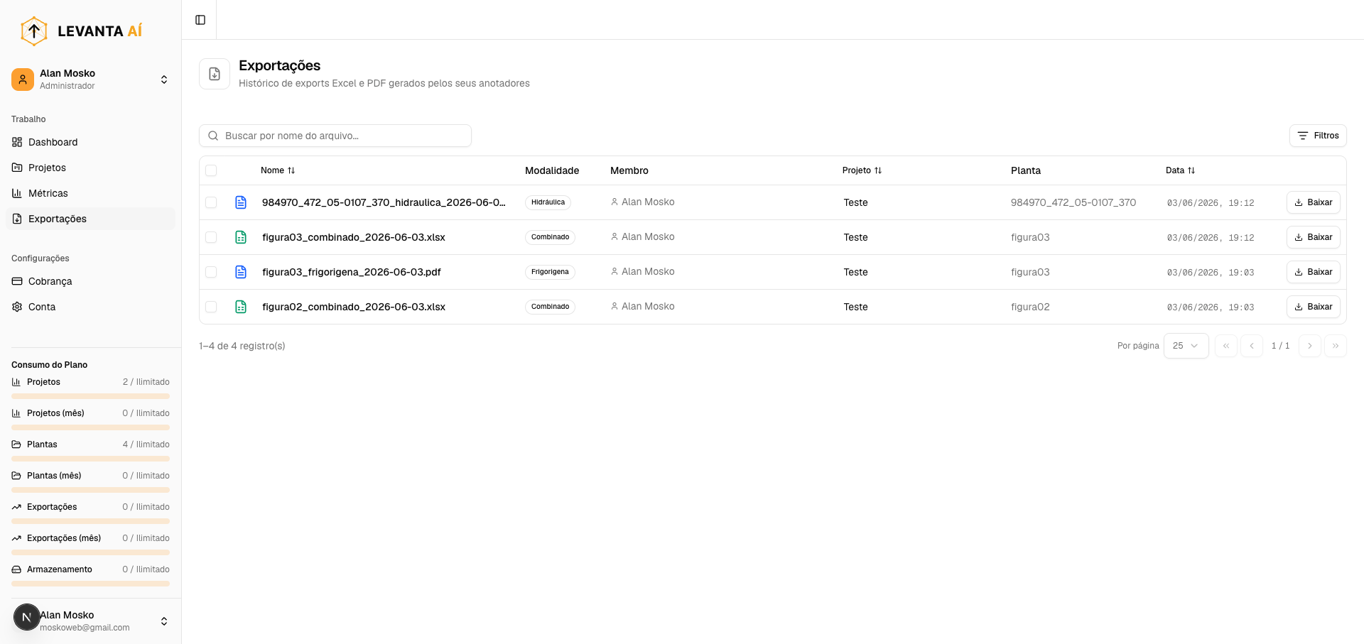Tick the figura03_frigorigena row checkbox
Image resolution: width=1364 pixels, height=644 pixels.
click(x=211, y=272)
